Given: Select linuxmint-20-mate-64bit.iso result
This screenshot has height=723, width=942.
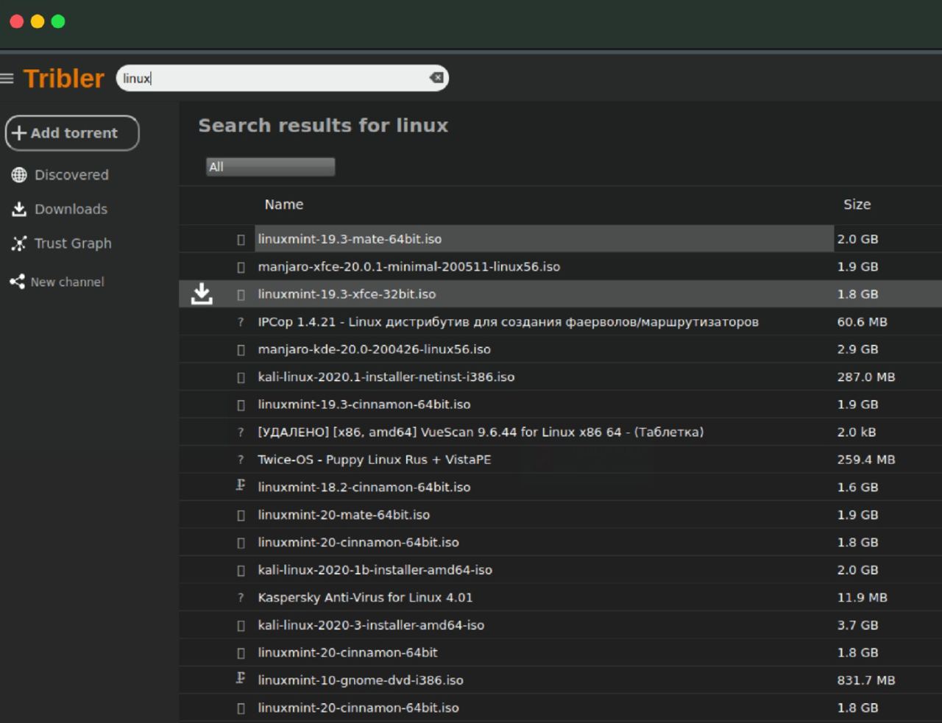Looking at the screenshot, I should [x=344, y=515].
